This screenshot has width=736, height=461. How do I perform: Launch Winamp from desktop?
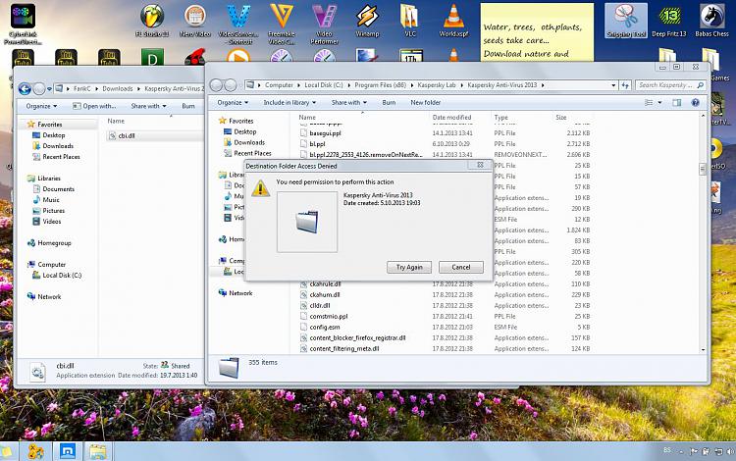[x=367, y=22]
